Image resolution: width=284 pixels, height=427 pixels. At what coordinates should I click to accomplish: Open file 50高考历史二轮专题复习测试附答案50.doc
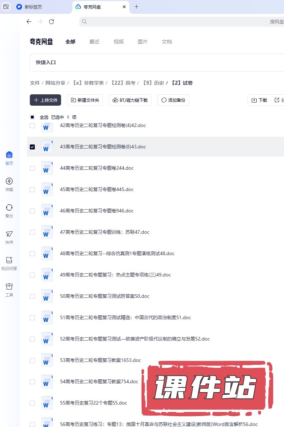(105, 296)
